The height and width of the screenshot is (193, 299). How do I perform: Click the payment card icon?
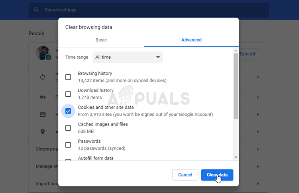43,114
